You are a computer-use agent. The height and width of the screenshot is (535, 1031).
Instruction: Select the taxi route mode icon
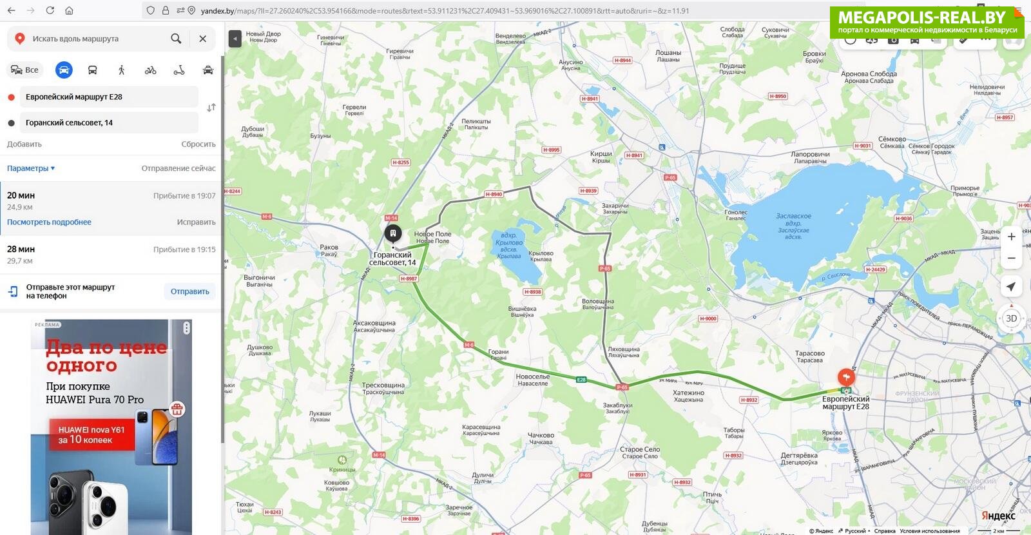coord(207,70)
